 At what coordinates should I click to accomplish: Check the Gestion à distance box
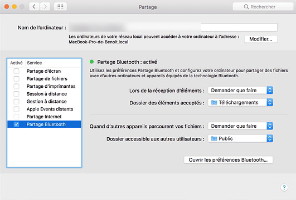[x=16, y=102]
